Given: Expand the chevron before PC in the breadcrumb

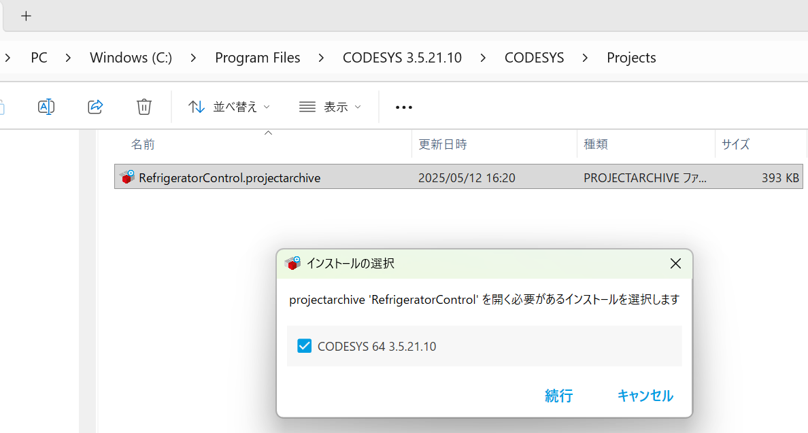Looking at the screenshot, I should [7, 58].
